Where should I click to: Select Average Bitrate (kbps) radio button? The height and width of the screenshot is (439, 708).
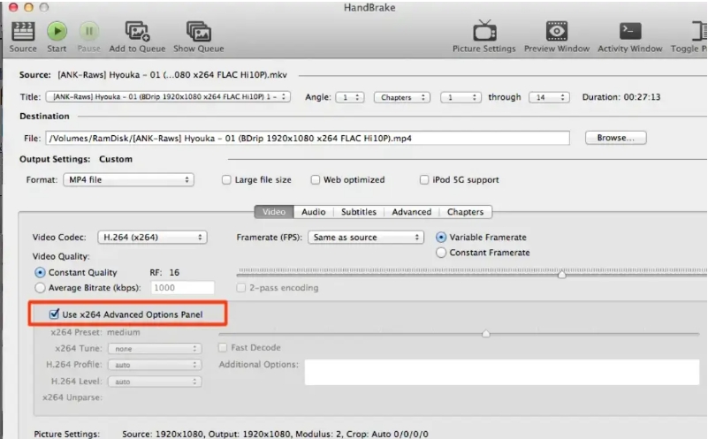pos(40,288)
